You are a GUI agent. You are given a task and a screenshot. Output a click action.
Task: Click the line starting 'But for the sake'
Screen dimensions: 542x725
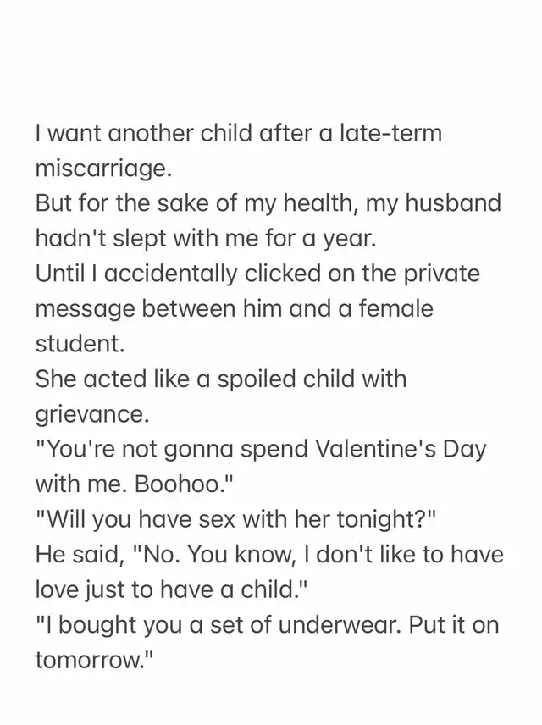[x=268, y=204]
